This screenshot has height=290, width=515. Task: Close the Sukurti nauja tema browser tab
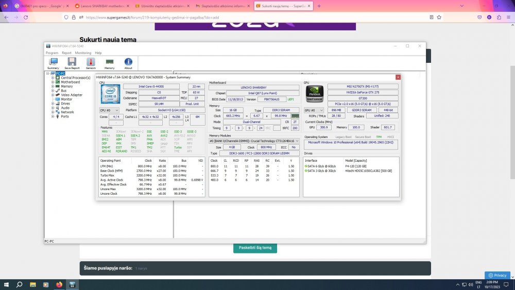pyautogui.click(x=309, y=6)
